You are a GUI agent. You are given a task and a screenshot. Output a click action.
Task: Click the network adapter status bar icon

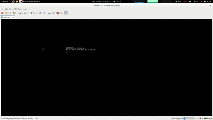pos(205,119)
